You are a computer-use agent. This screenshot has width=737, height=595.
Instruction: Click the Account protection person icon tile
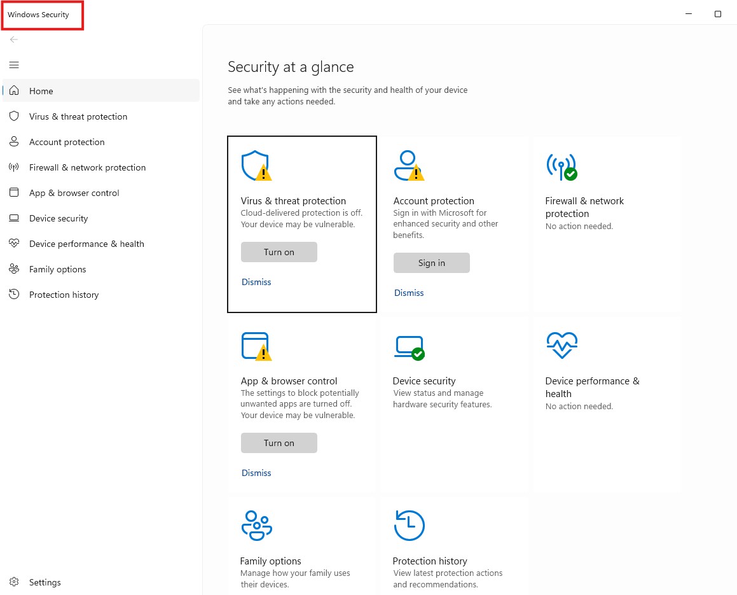tap(408, 166)
